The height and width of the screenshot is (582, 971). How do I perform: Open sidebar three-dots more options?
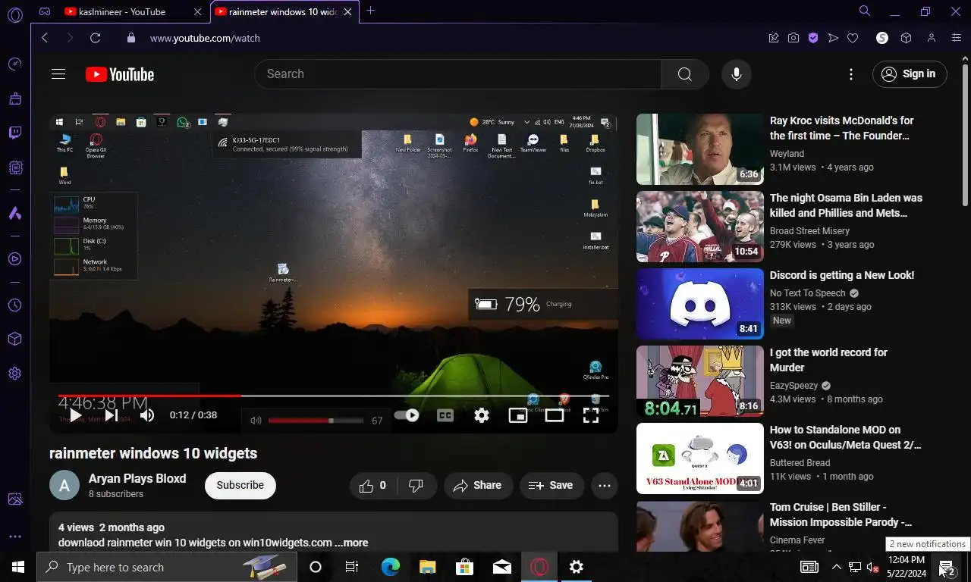[14, 537]
